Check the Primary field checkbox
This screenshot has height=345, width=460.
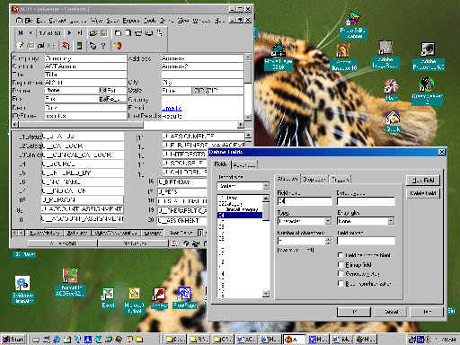coord(341,265)
